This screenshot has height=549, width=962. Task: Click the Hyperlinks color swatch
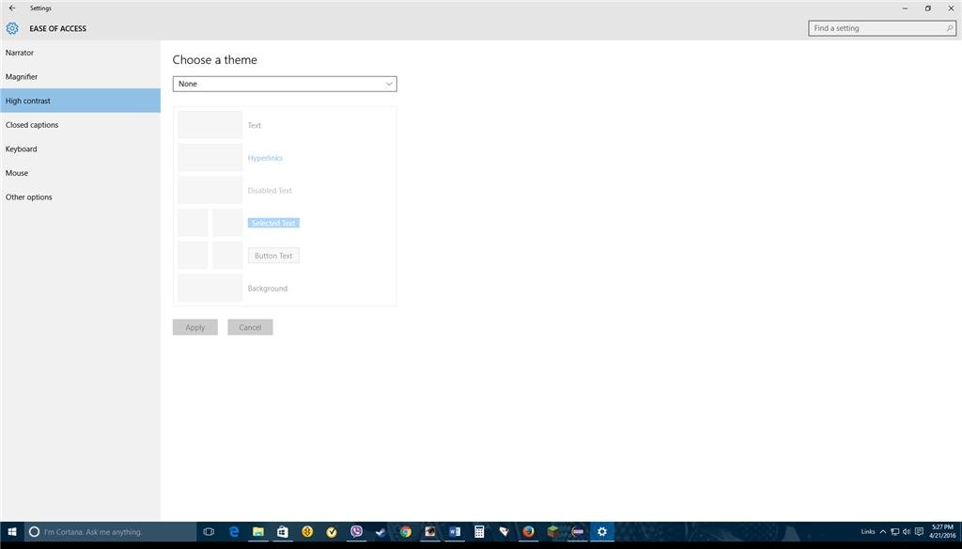tap(210, 158)
